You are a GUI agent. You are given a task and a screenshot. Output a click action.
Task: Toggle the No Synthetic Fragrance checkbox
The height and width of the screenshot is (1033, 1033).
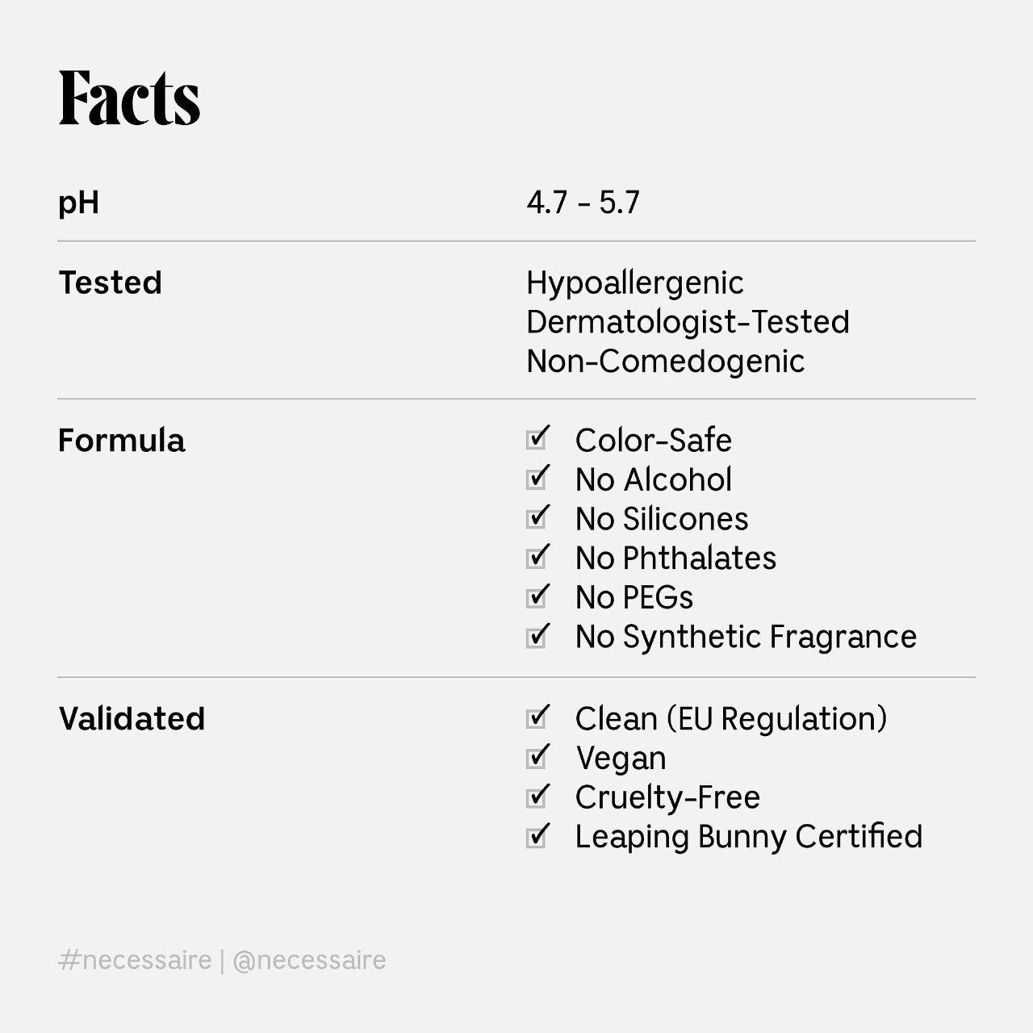point(537,637)
